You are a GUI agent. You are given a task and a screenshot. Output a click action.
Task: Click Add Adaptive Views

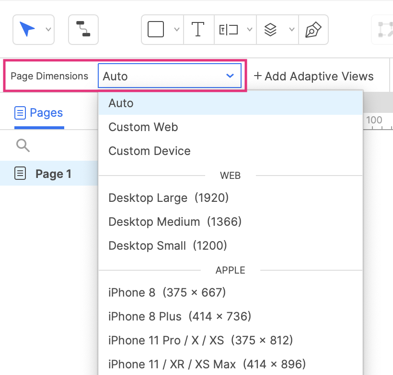[313, 76]
